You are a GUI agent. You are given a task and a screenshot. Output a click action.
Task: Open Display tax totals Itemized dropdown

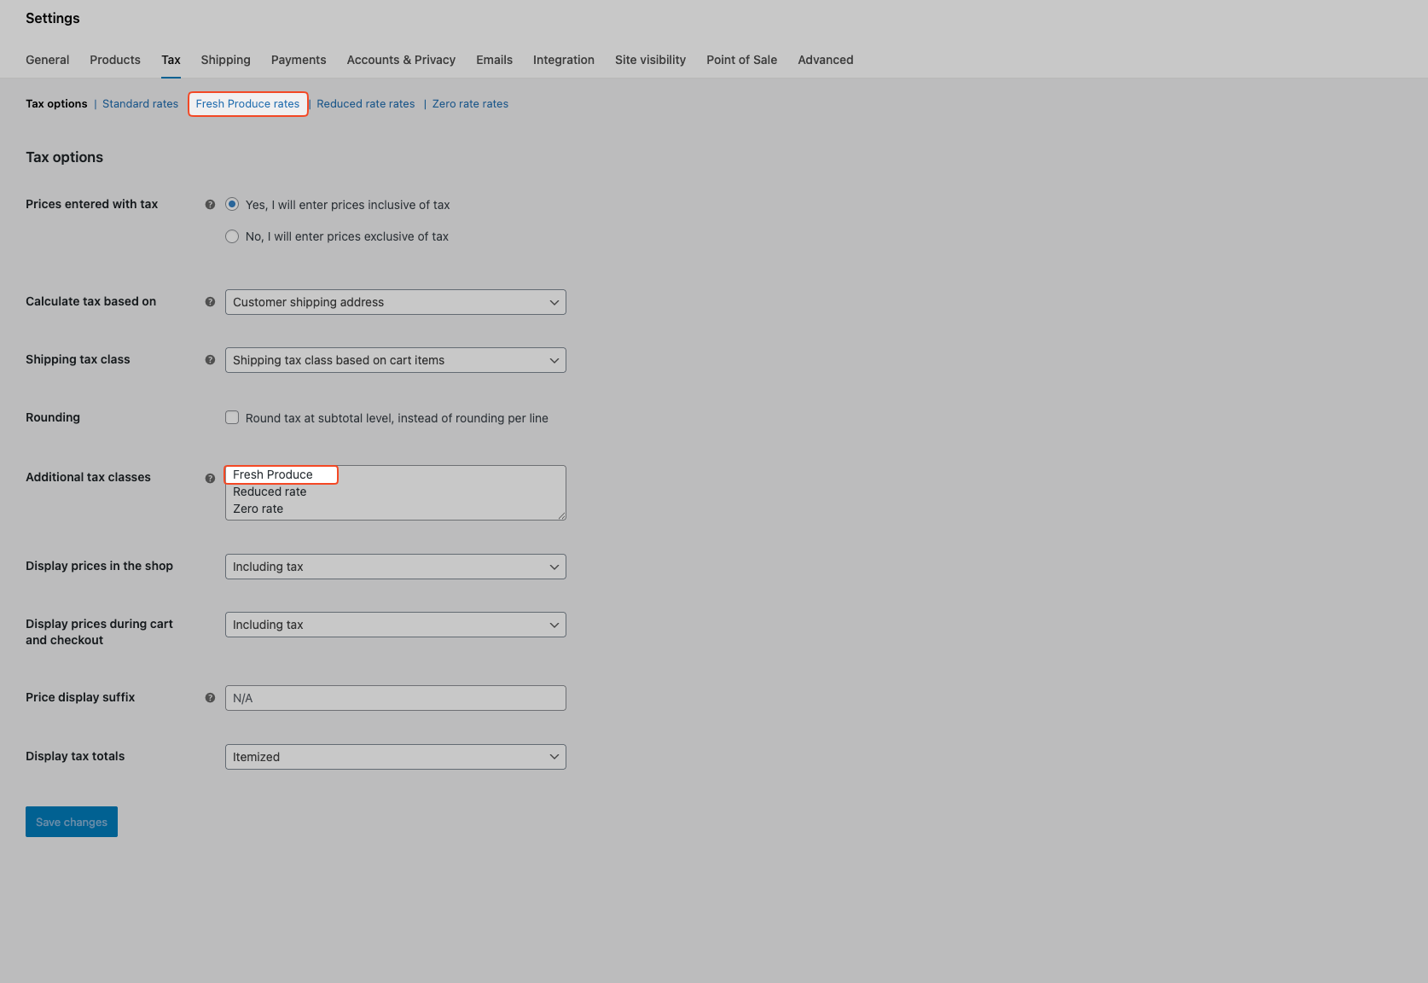pyautogui.click(x=396, y=757)
